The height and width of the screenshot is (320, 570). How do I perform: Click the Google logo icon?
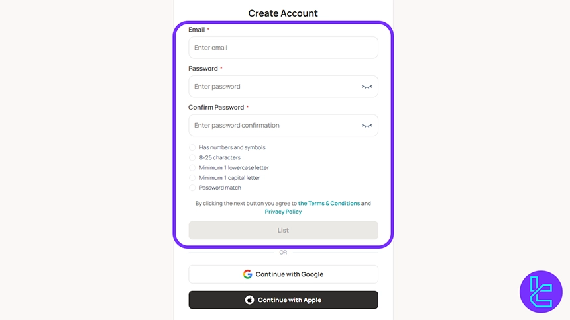pos(247,274)
